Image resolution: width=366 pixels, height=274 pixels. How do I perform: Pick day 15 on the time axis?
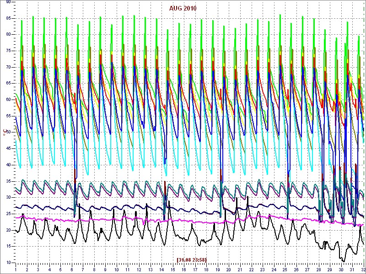173,270
